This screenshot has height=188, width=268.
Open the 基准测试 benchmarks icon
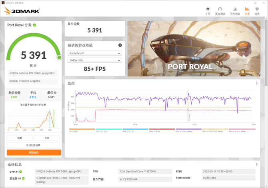coord(220,11)
